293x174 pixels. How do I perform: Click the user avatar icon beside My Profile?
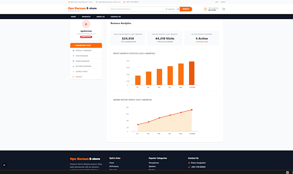click(x=206, y=9)
